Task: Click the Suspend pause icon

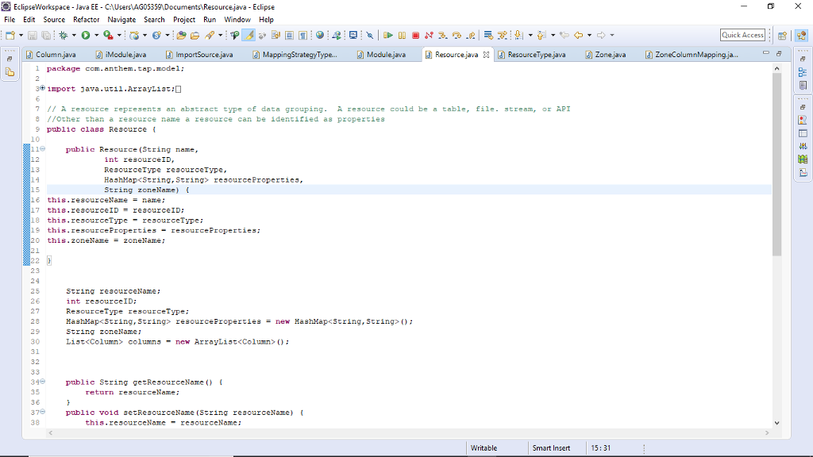Action: point(402,35)
